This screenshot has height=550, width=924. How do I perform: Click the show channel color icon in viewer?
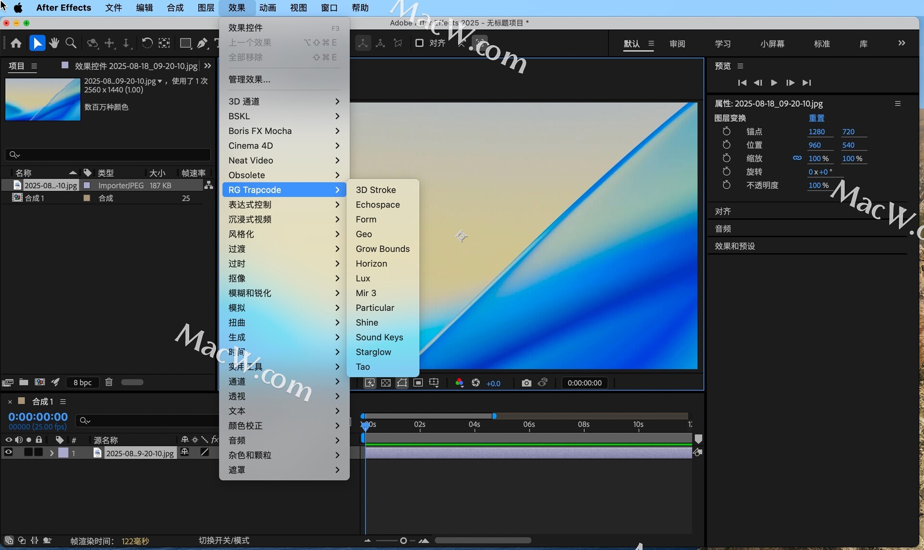click(x=460, y=383)
